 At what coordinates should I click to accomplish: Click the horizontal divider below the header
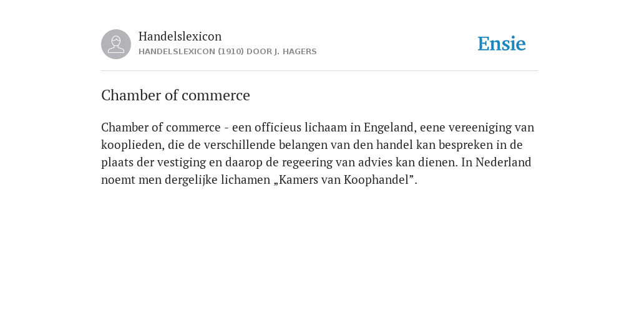tap(319, 71)
